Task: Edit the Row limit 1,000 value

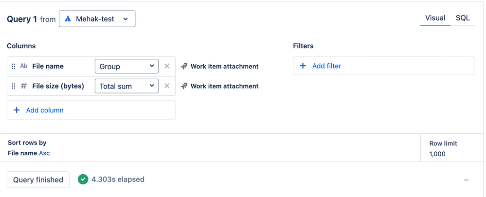Action: tap(437, 154)
